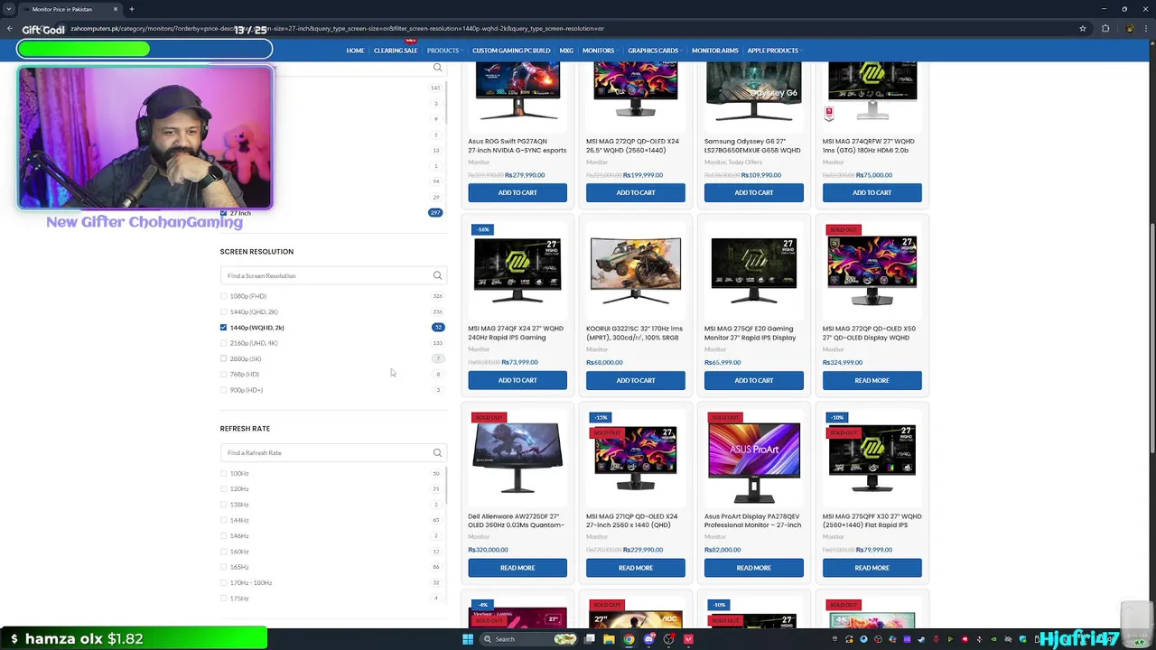Image resolution: width=1156 pixels, height=650 pixels.
Task: Check the 165Hz refresh rate filter
Action: coord(223,567)
